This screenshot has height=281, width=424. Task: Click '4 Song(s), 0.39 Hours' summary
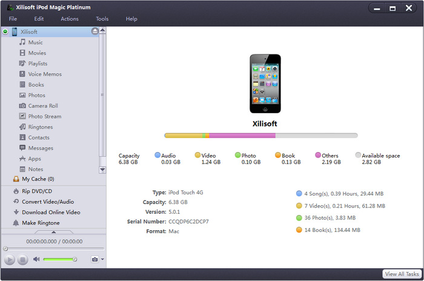(343, 194)
